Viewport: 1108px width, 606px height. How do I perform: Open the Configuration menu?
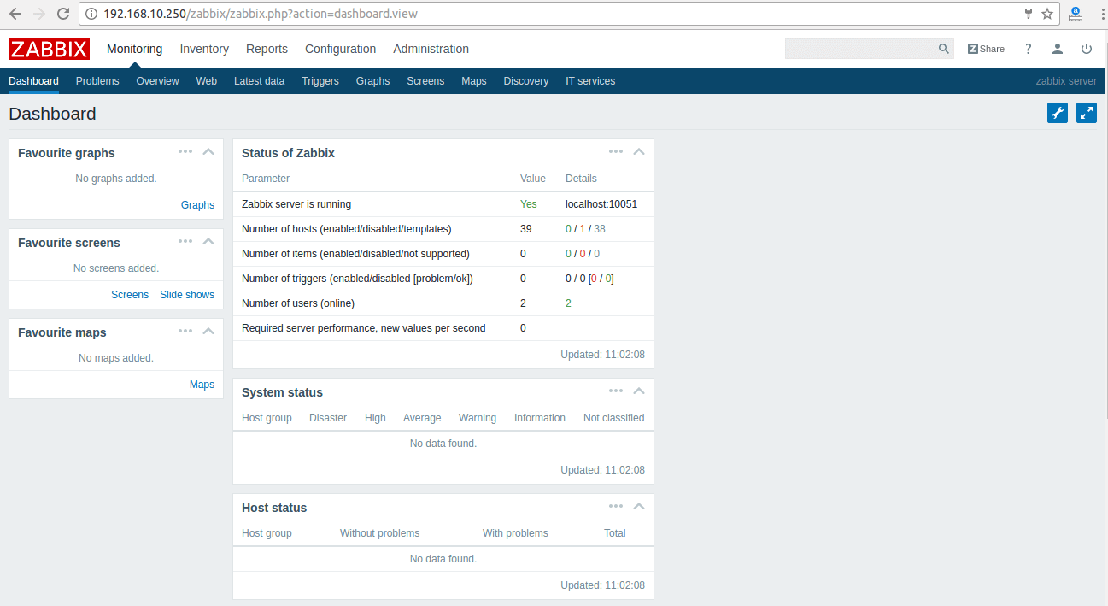coord(340,49)
